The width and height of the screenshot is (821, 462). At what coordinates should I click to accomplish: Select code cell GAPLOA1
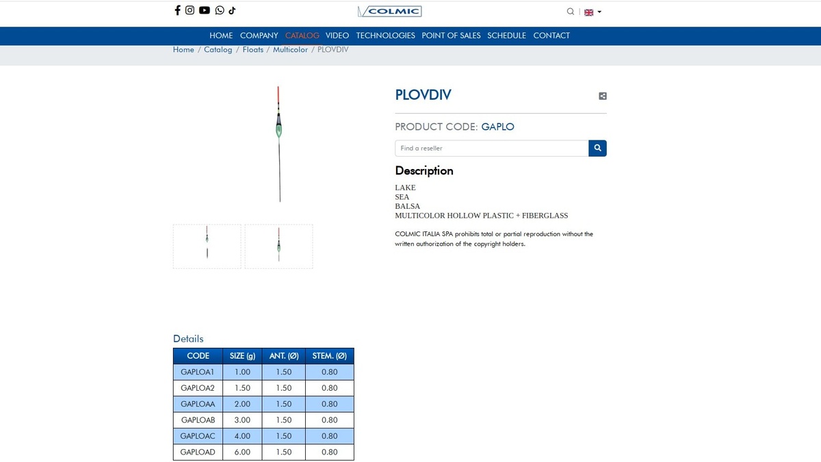[x=198, y=372]
